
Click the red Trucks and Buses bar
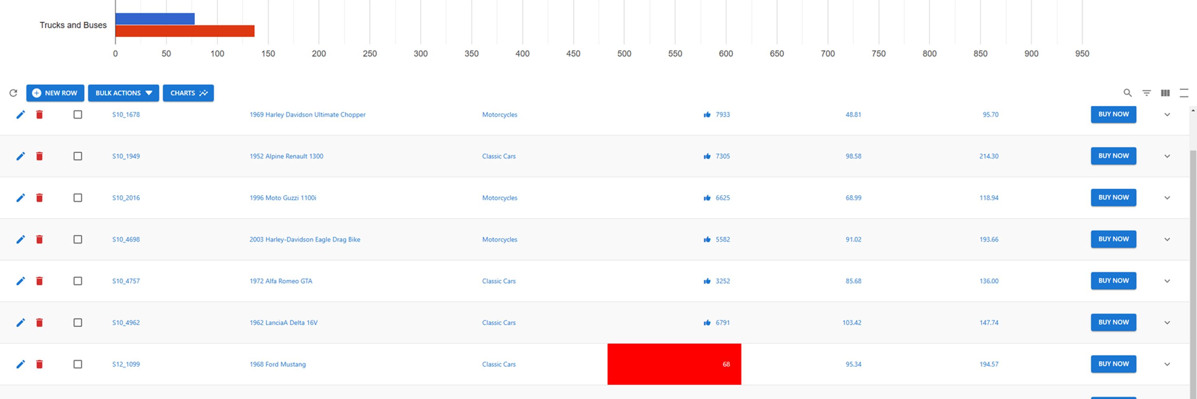[x=185, y=31]
